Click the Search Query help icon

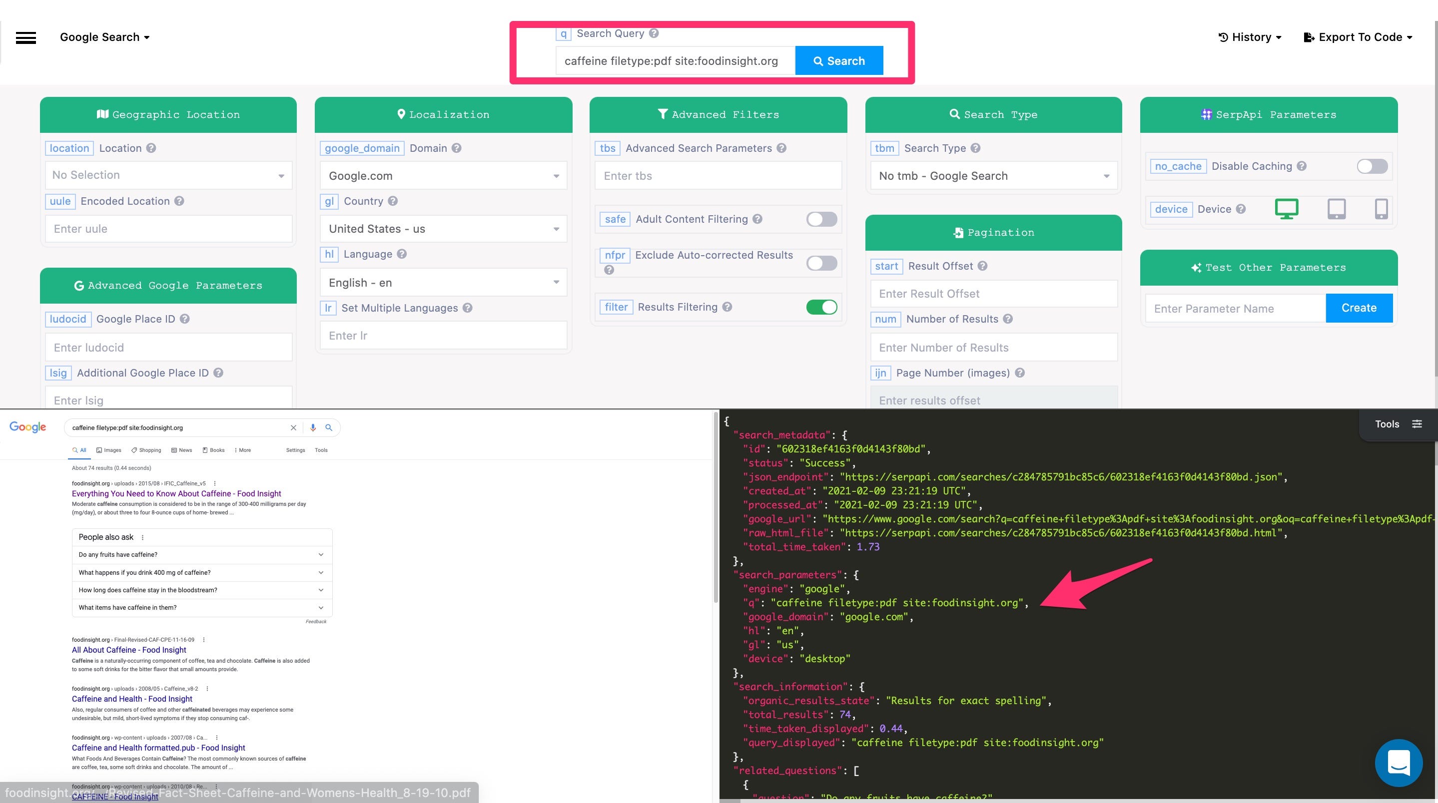(654, 33)
